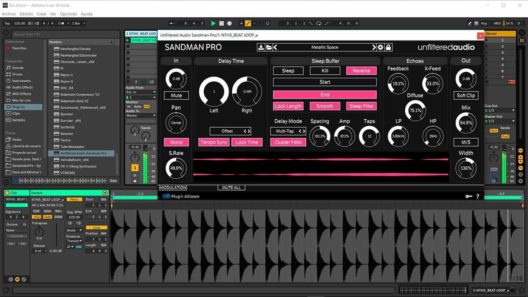
Task: Open the Ver menu
Action: 53,14
